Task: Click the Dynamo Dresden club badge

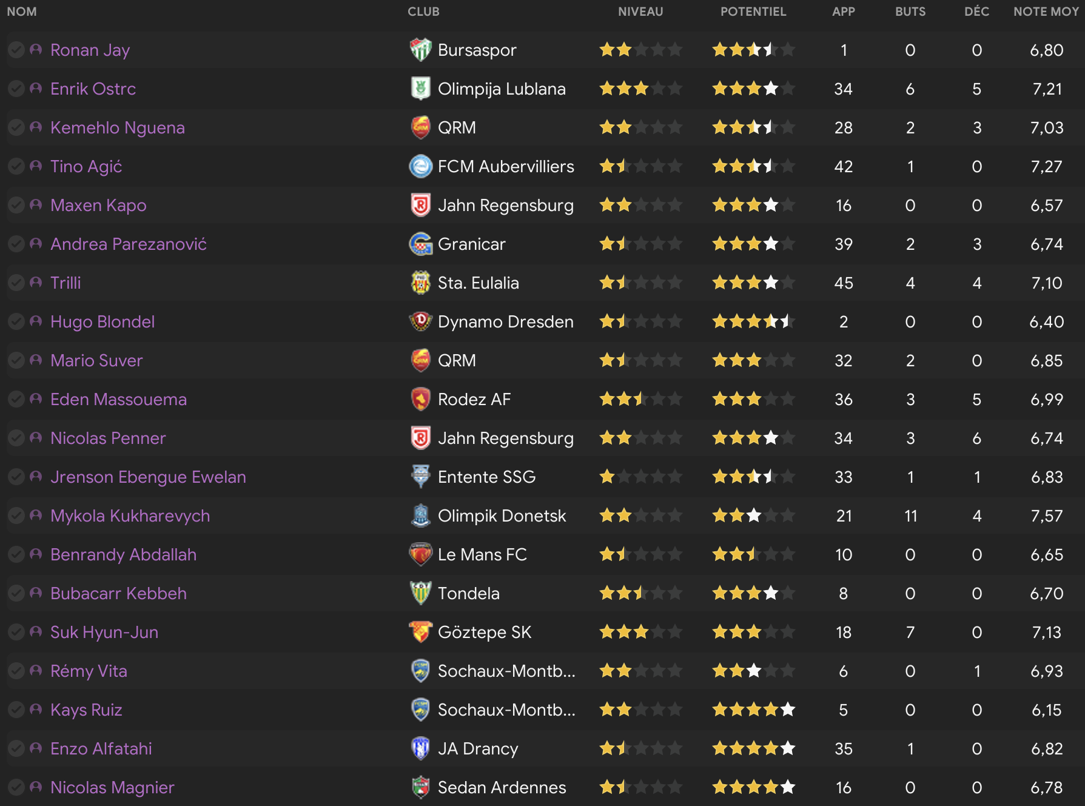Action: pyautogui.click(x=420, y=321)
